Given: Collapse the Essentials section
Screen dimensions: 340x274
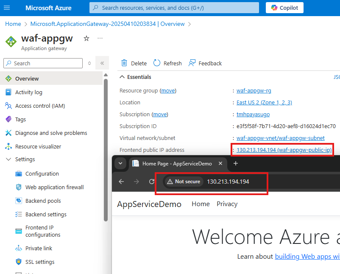Looking at the screenshot, I should tap(122, 77).
